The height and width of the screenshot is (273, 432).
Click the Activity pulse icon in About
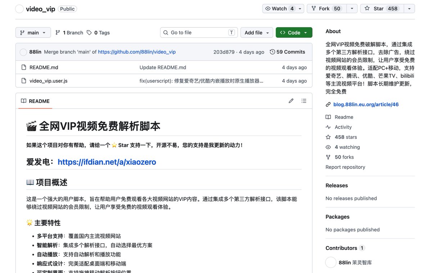pyautogui.click(x=328, y=127)
